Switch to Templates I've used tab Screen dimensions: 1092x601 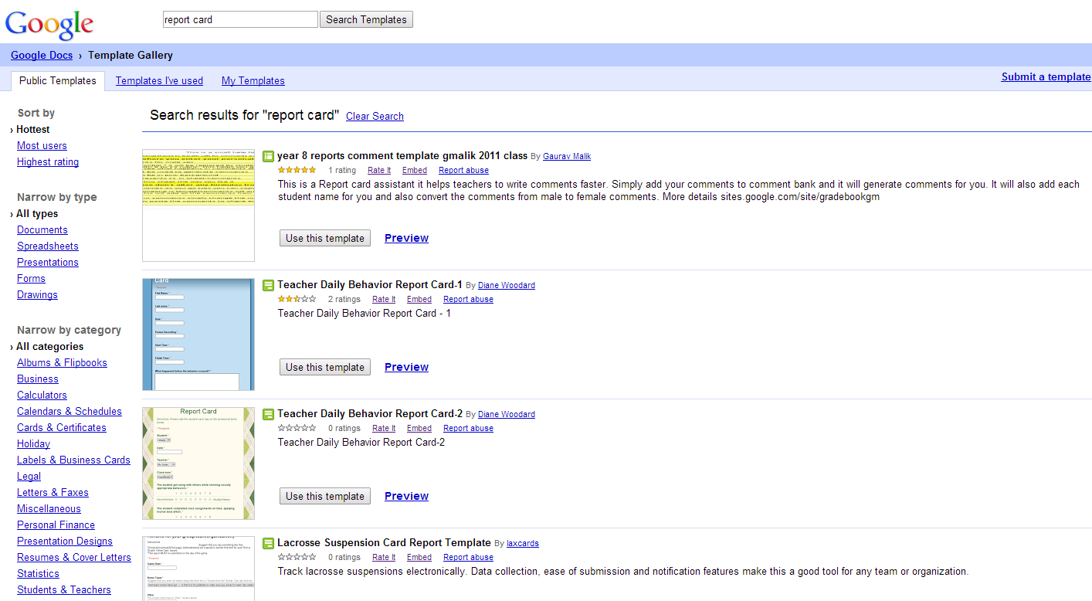159,80
